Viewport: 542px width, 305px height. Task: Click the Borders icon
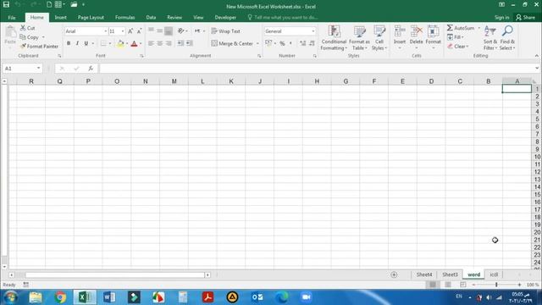103,43
